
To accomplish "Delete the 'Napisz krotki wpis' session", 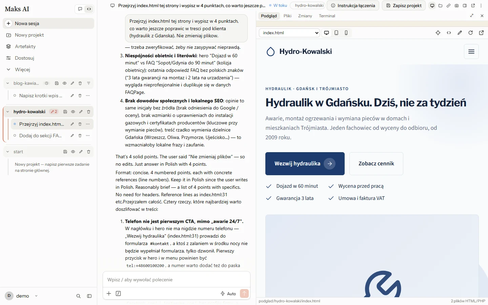I will click(x=80, y=96).
